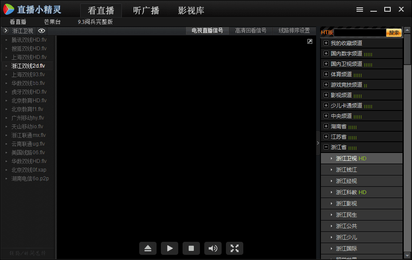Click the eject button in player controls

pyautogui.click(x=148, y=248)
